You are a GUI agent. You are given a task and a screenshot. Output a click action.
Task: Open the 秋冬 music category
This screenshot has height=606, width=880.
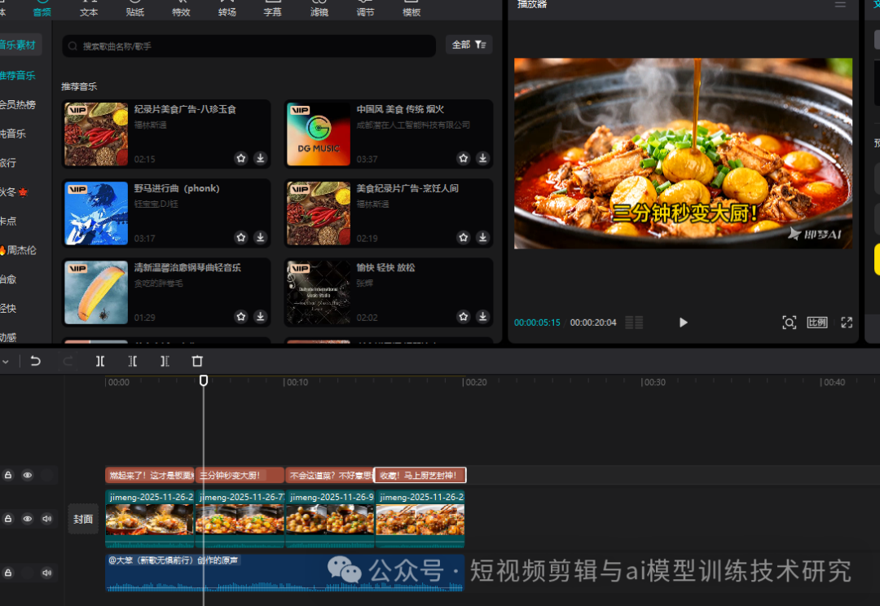click(14, 192)
